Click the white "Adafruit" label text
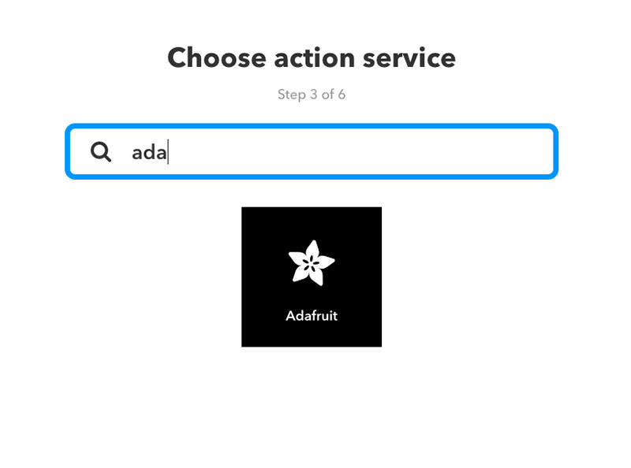This screenshot has width=631, height=468. pyautogui.click(x=312, y=317)
